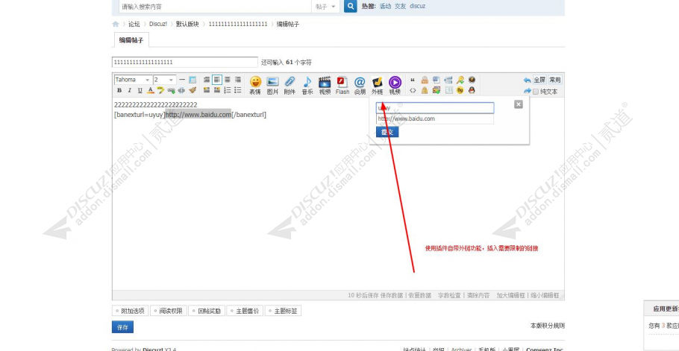
Task: Insert horizontal rule line
Action: click(182, 80)
